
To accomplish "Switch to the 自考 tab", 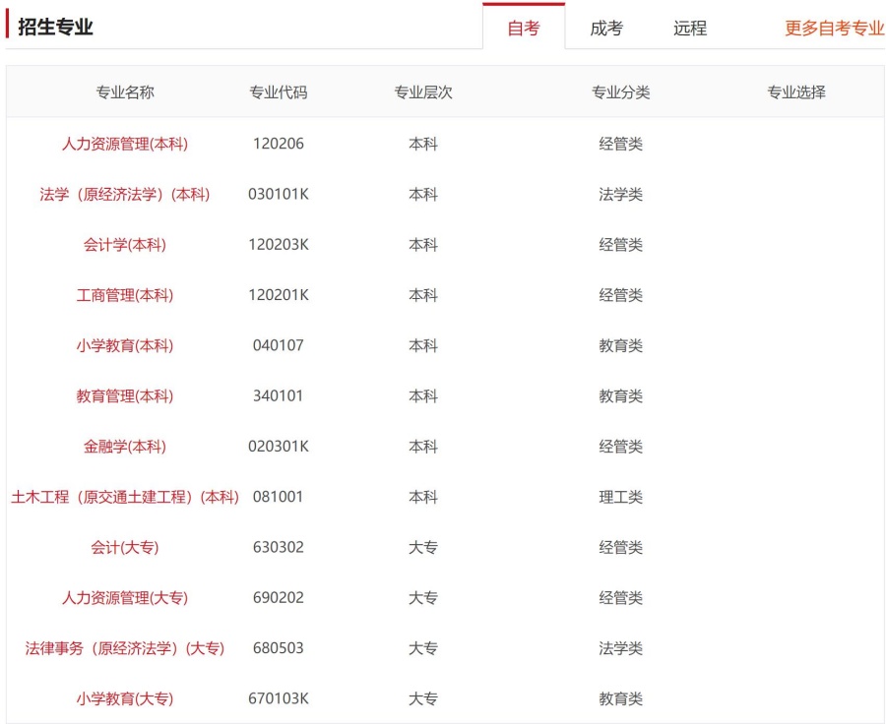I will (x=524, y=28).
